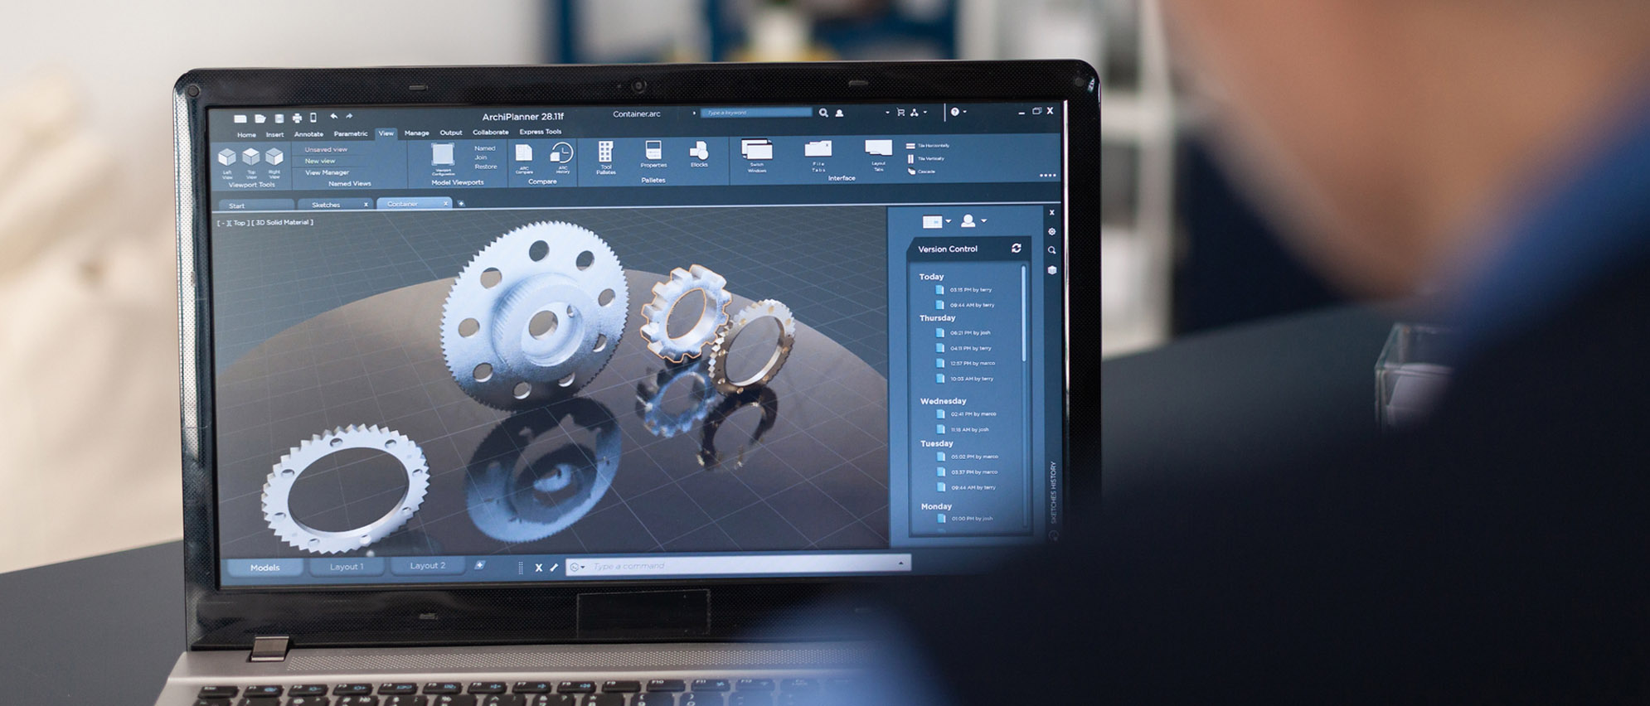The height and width of the screenshot is (706, 1650).
Task: Launch ARC Compare tool
Action: point(524,158)
